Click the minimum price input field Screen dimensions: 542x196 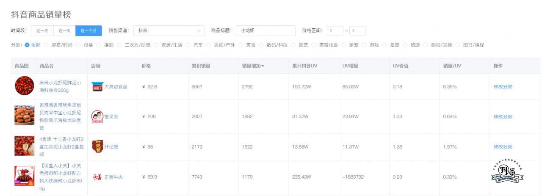tap(335, 31)
